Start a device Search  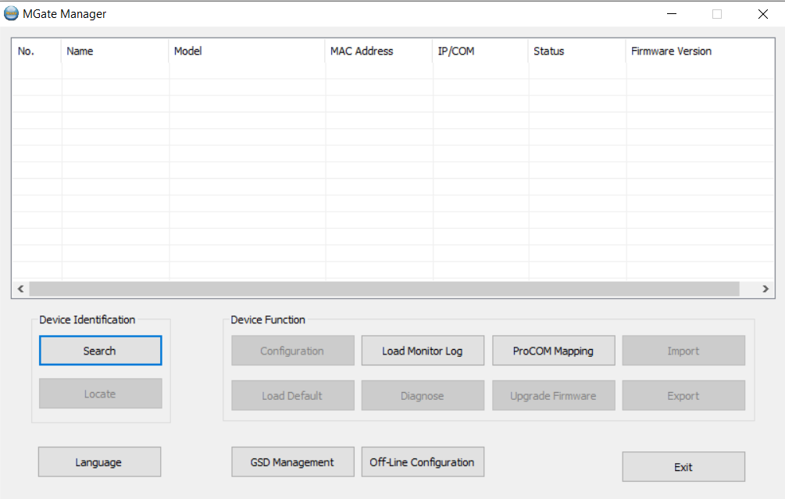(x=100, y=351)
